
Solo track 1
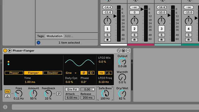107,35
